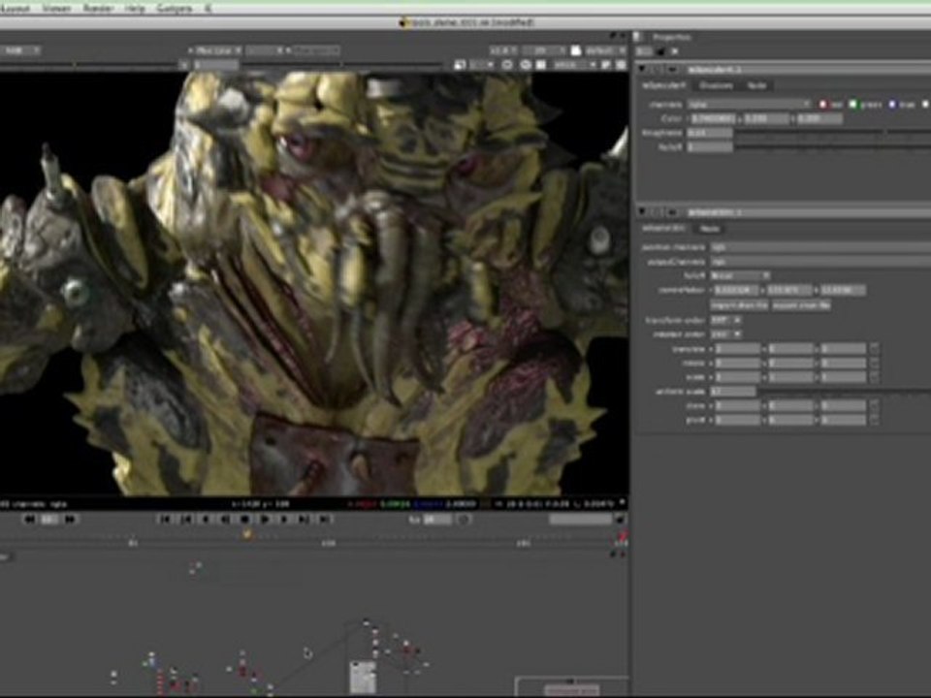Toggle the green channel checkbox
931x698 pixels.
click(x=853, y=105)
